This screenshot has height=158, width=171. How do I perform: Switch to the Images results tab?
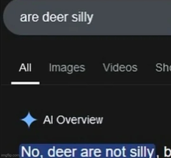point(67,68)
